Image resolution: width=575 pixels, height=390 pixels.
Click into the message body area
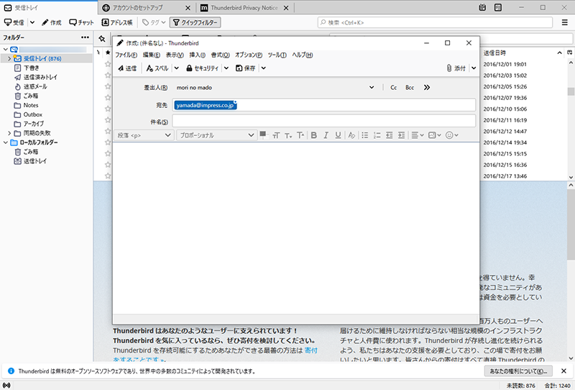tap(296, 227)
